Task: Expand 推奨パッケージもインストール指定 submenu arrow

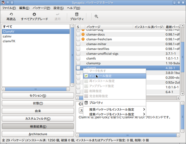Action: coord(144,110)
